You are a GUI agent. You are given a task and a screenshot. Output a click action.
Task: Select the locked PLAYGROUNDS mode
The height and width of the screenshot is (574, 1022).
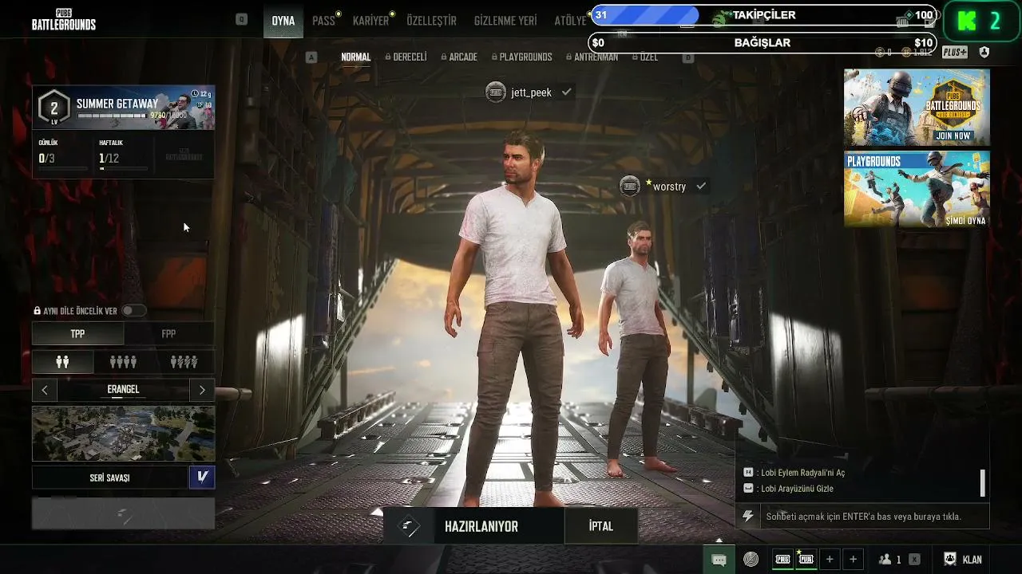pos(521,57)
